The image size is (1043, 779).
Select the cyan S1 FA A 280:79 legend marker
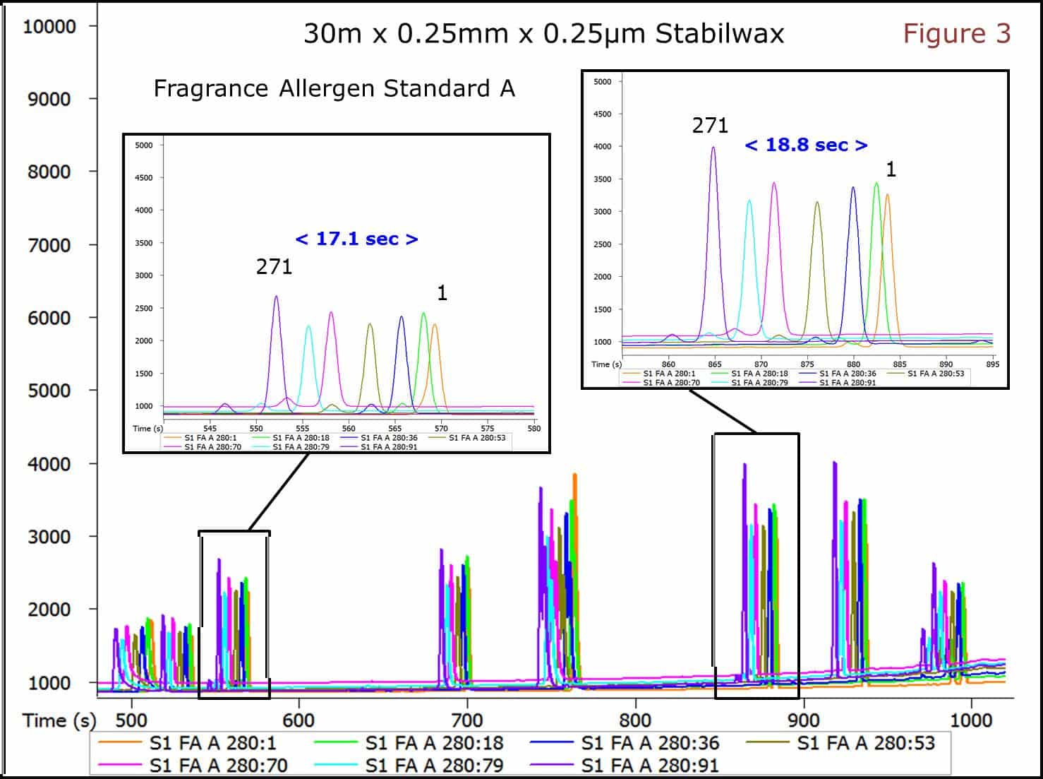tap(335, 765)
